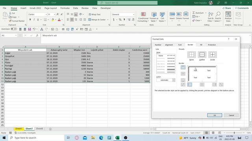
Task: Expand the Merge & Center arrow
Action: coord(108,20)
